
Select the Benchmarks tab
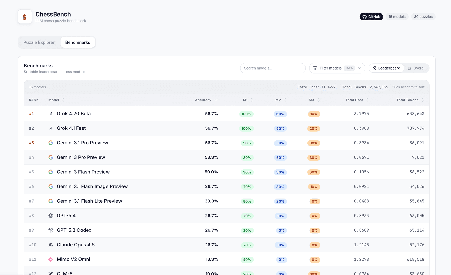pos(78,42)
